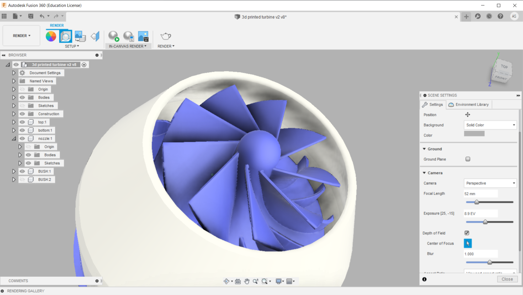Hide the bottom:1 component
The height and width of the screenshot is (295, 523).
22,130
